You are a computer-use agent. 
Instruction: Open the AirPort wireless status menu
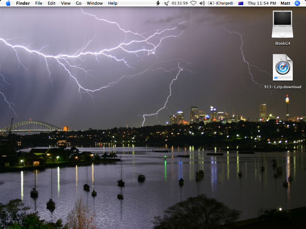[193, 3]
